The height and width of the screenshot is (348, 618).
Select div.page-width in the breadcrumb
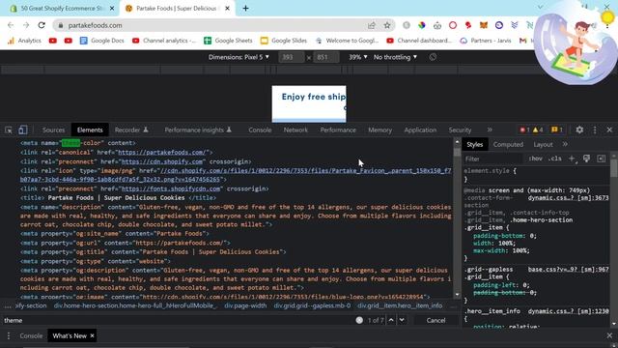245,305
